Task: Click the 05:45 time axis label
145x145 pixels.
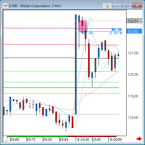Action: [x=64, y=140]
